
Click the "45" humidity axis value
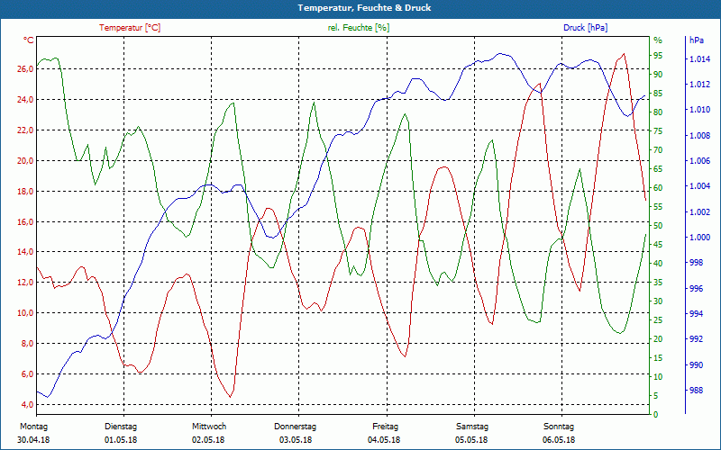pos(658,245)
